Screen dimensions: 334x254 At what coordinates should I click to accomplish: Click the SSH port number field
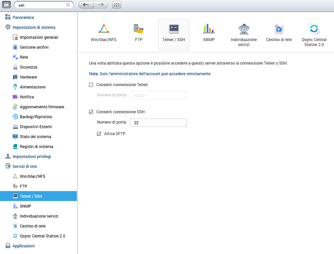158,123
